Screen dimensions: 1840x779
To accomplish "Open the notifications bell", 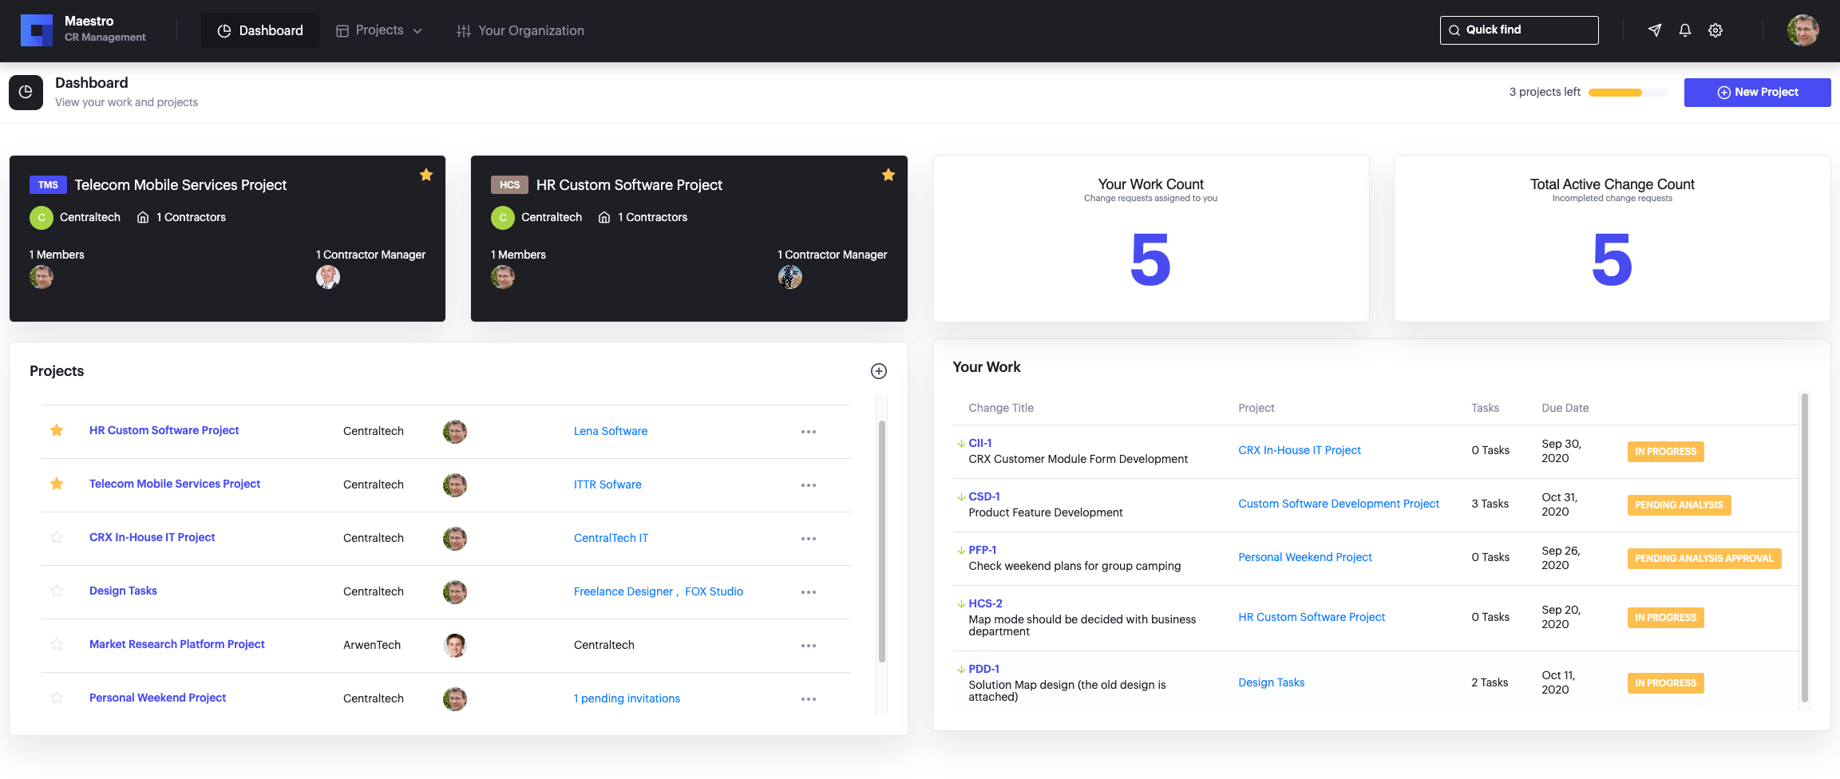I will pyautogui.click(x=1685, y=30).
